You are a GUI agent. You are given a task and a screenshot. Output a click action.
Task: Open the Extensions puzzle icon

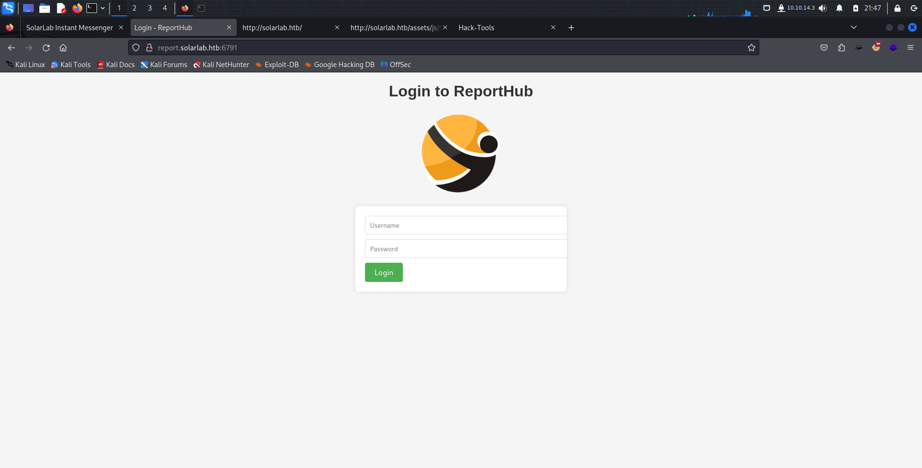click(841, 47)
